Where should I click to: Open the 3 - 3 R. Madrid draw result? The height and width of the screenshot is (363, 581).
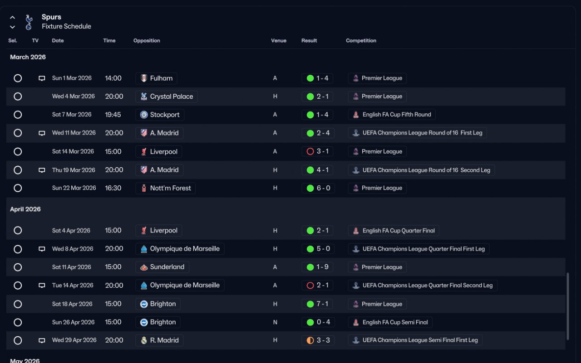pyautogui.click(x=318, y=340)
